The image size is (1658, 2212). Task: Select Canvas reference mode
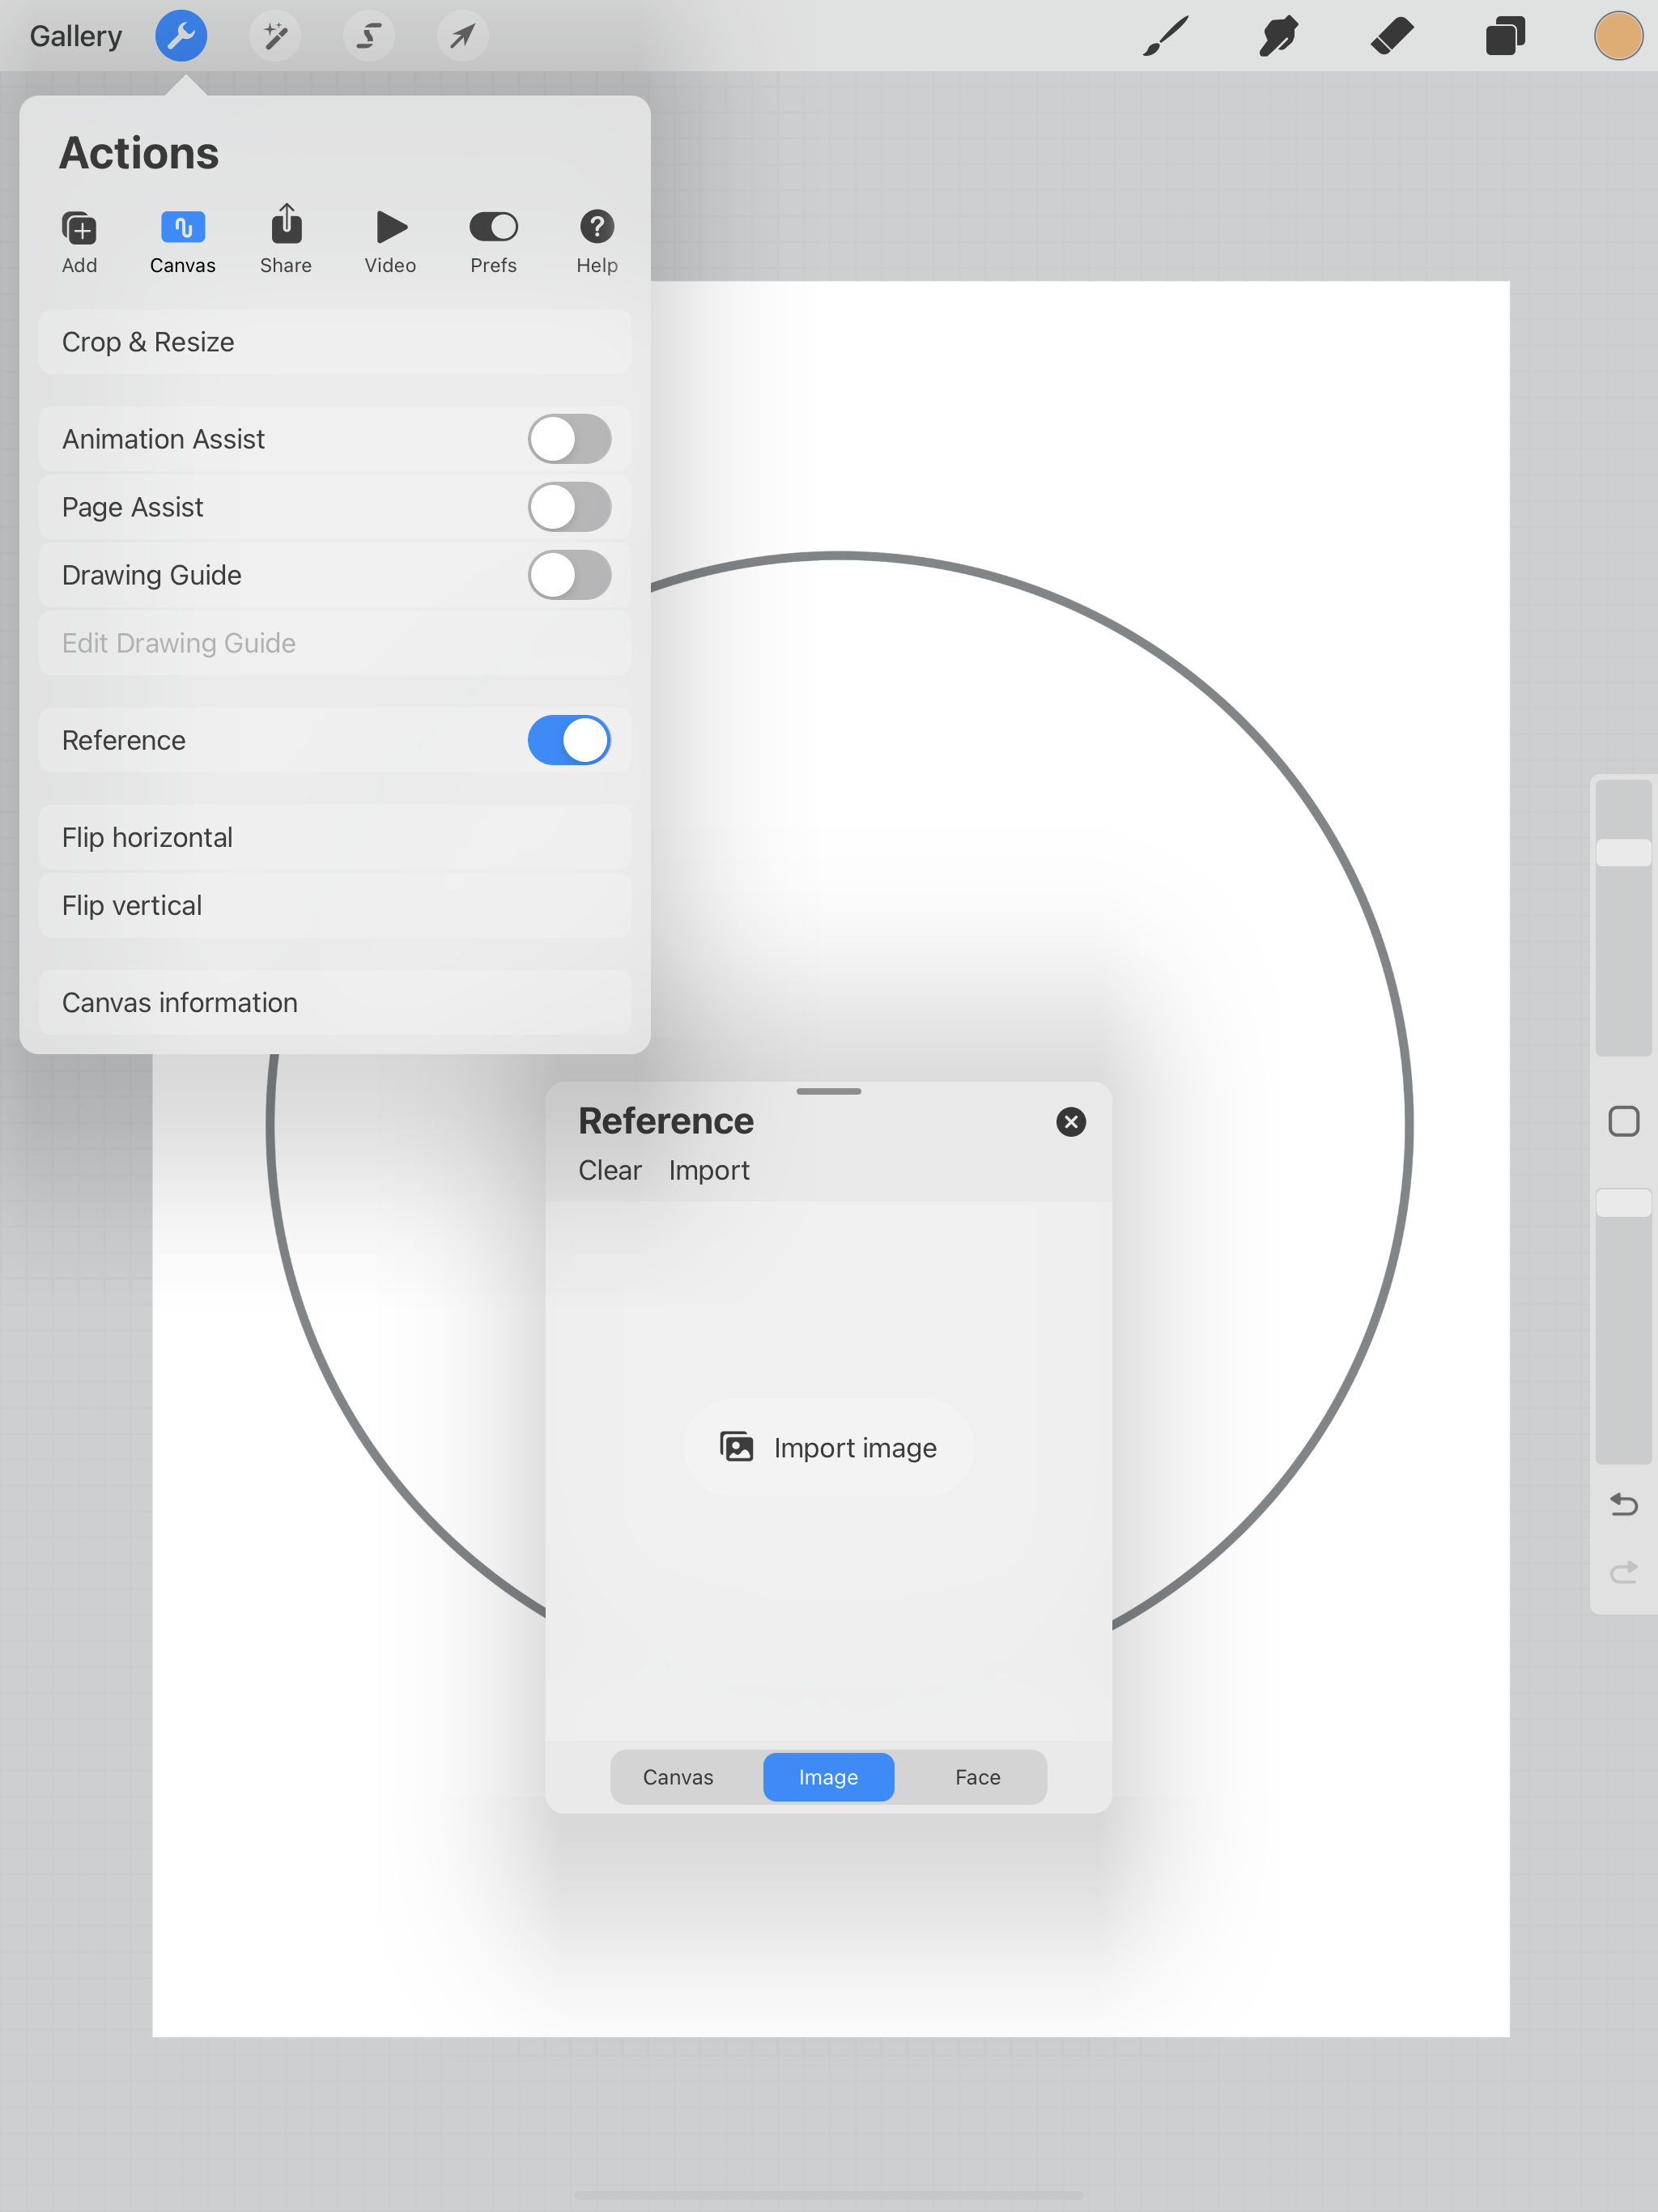[x=678, y=1777]
